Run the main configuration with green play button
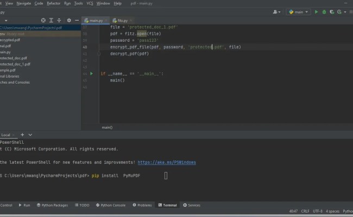 click(x=316, y=12)
